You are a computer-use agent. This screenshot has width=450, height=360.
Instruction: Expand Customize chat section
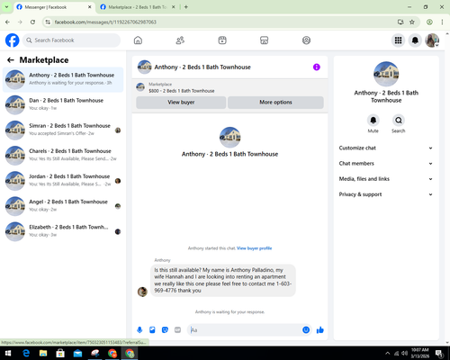[386, 148]
